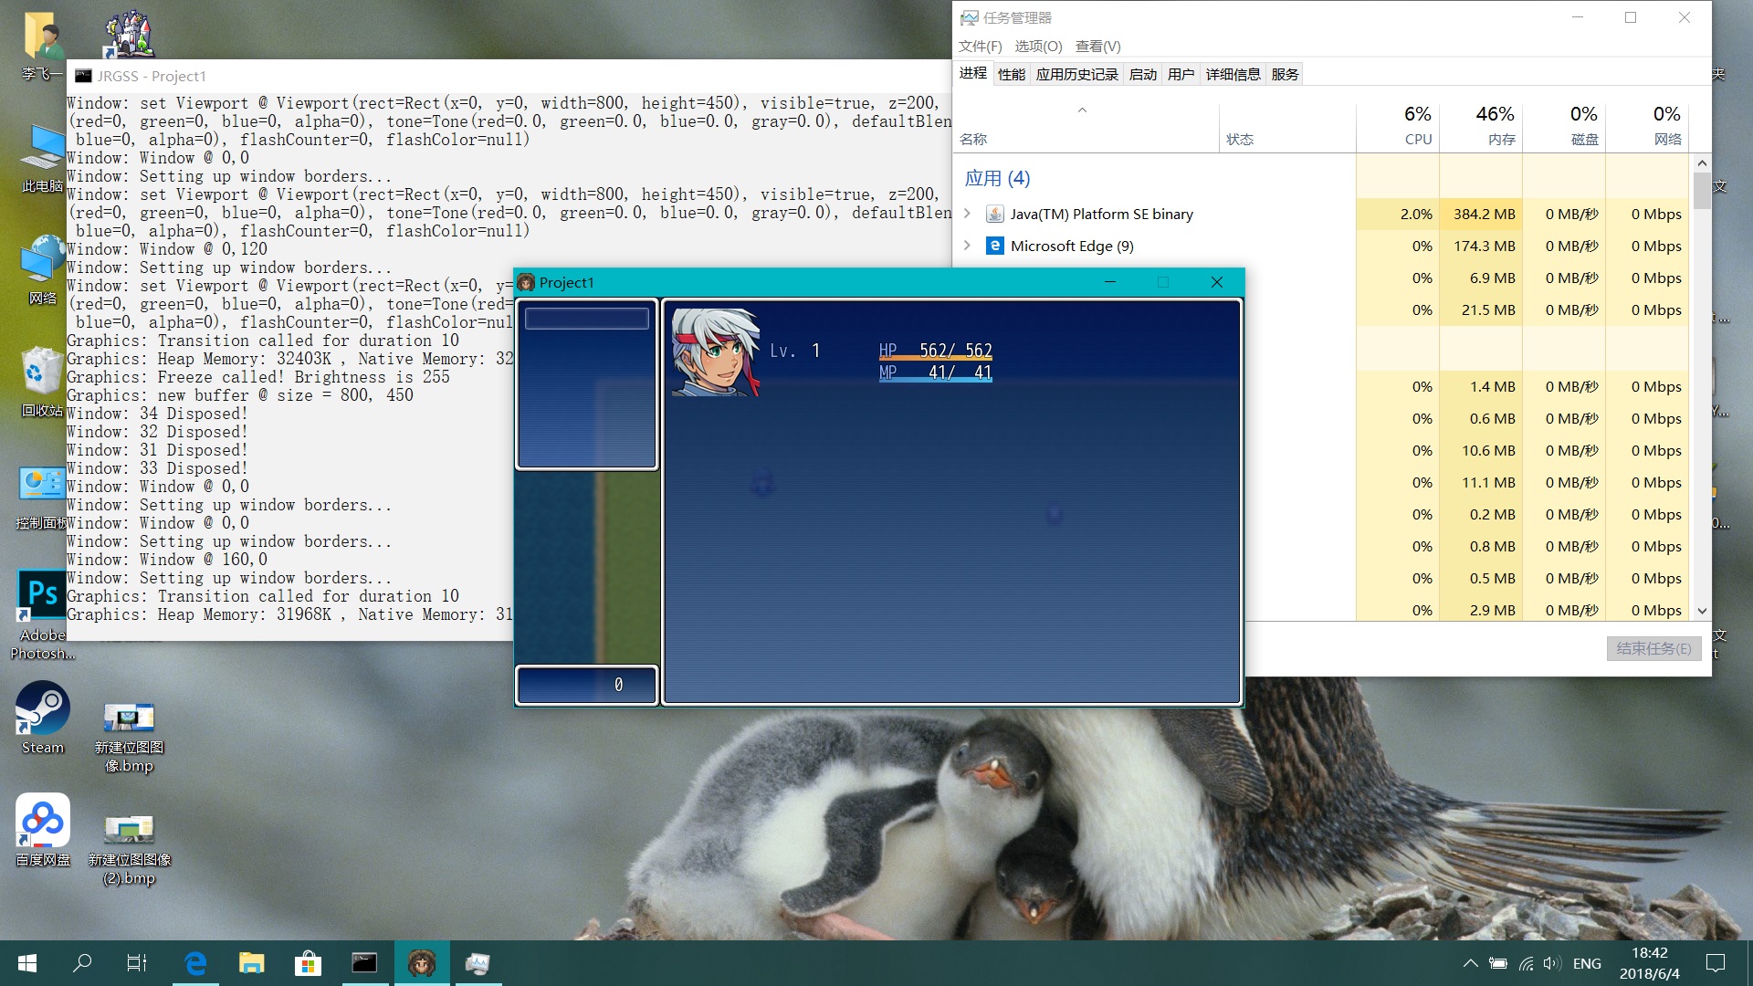Open the 控制面板 desktop icon
1753x986 pixels.
[42, 497]
